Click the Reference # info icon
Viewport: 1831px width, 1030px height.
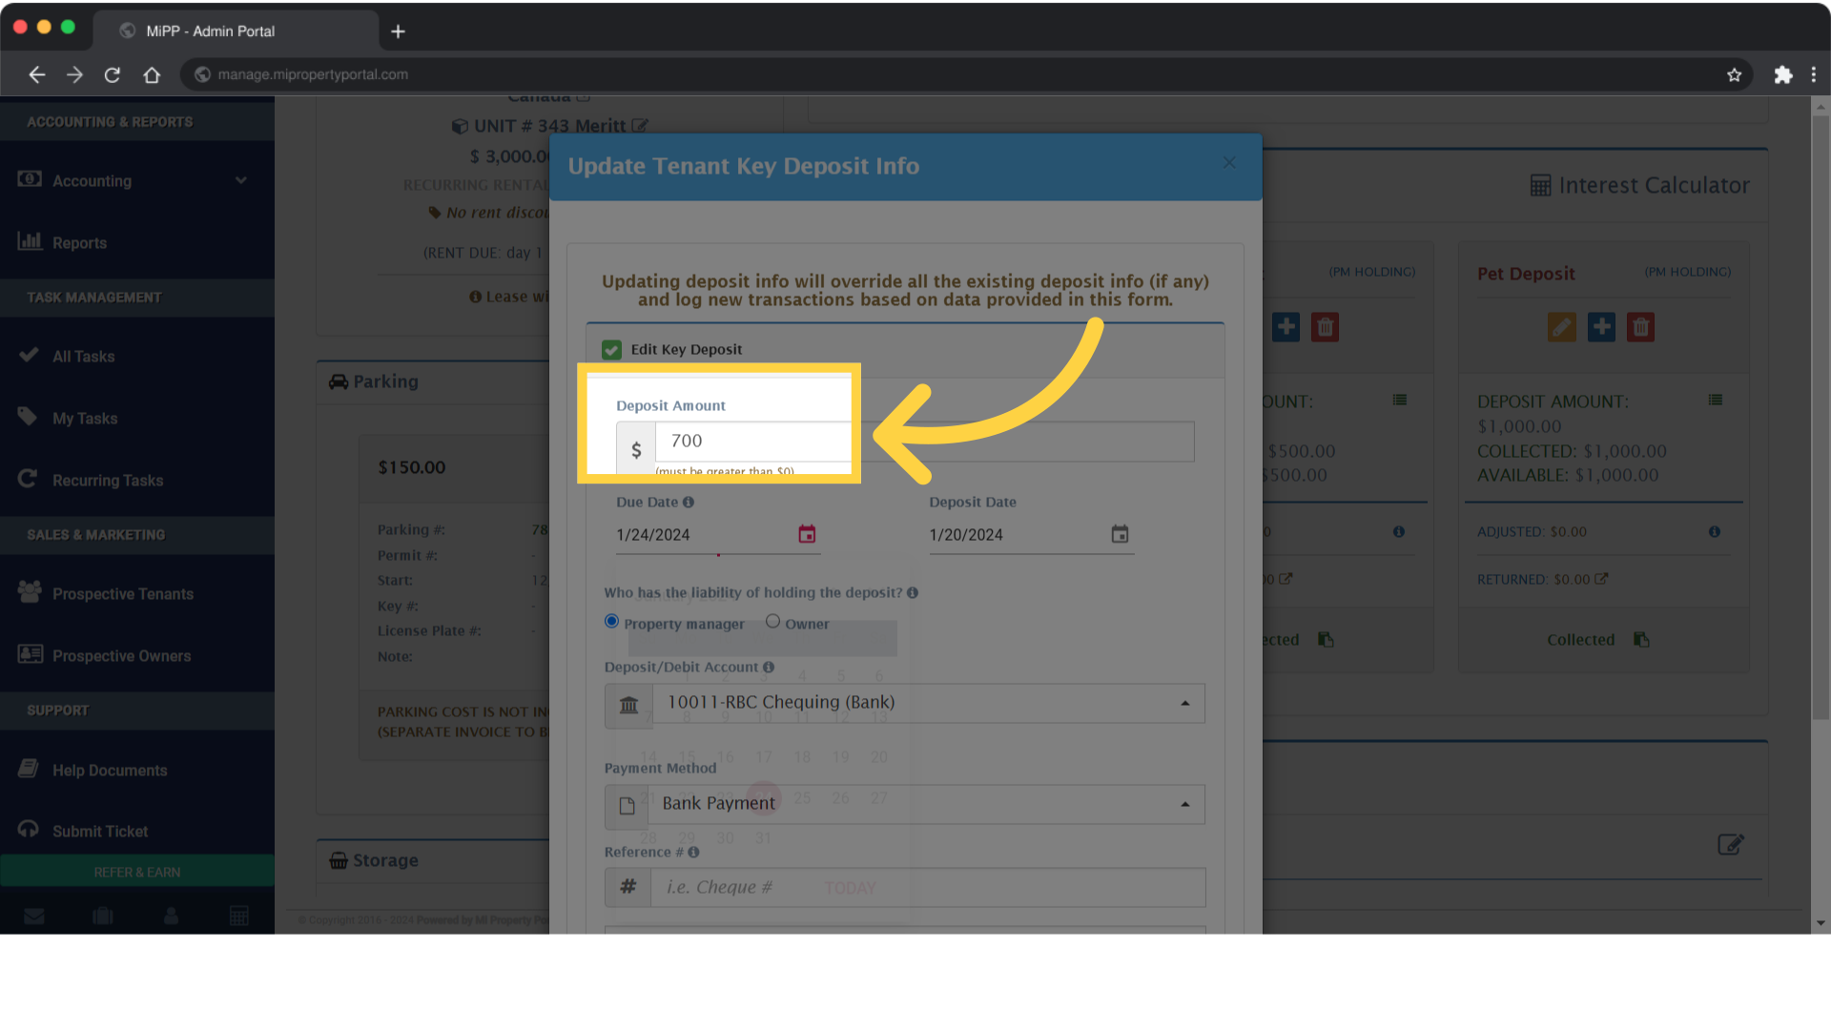pyautogui.click(x=693, y=852)
